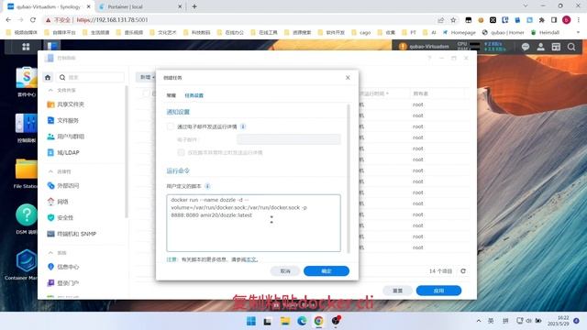Switch to 任务设置 tab
Screen dimensions: 587x330
[x=194, y=95]
